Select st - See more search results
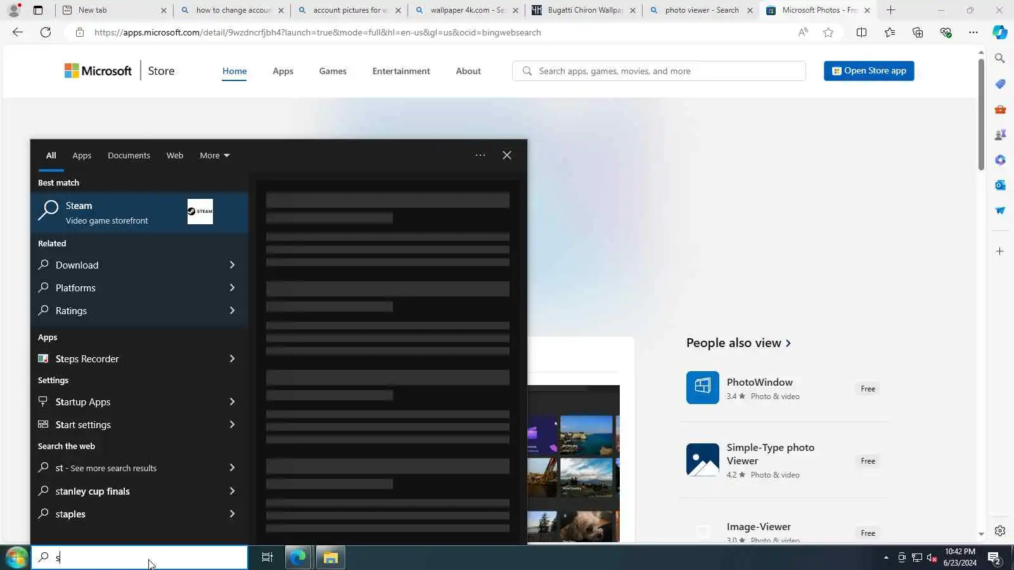 pos(139,468)
